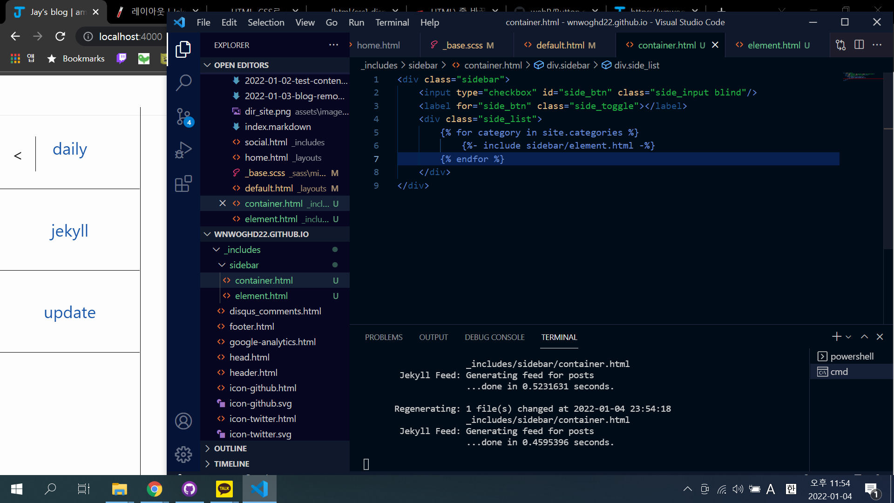Switch to _base.scss editor tab
The width and height of the screenshot is (894, 503).
(x=467, y=45)
